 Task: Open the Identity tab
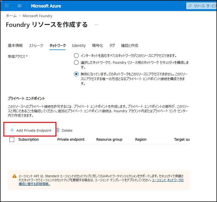point(79,46)
